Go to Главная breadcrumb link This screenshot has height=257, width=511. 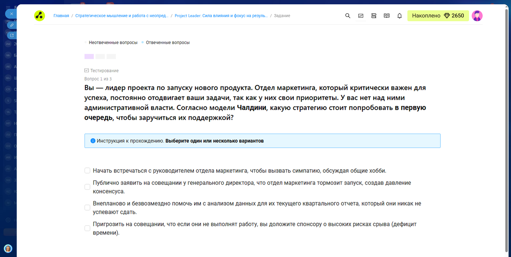pos(61,16)
